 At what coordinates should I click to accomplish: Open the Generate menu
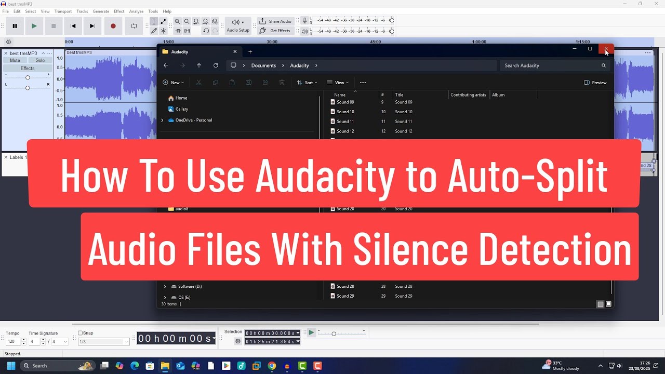(x=101, y=11)
